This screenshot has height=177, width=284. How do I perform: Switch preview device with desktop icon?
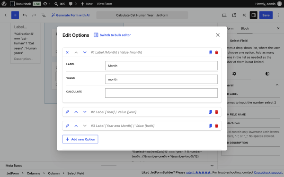tap(224, 15)
